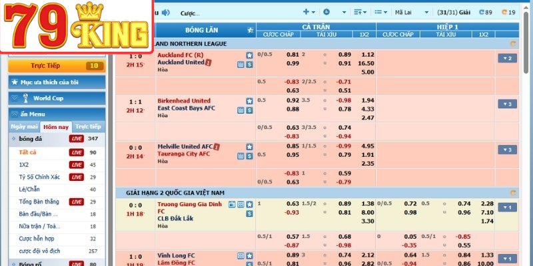
Task: Select the Hôm nay tab
Action: [x=56, y=127]
